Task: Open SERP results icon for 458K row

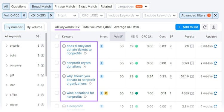Action: pyautogui.click(x=192, y=93)
